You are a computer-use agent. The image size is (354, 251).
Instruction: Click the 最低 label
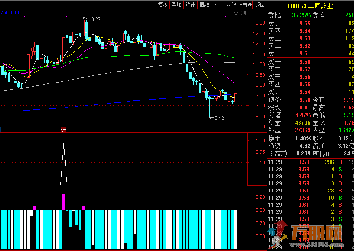point(319,115)
